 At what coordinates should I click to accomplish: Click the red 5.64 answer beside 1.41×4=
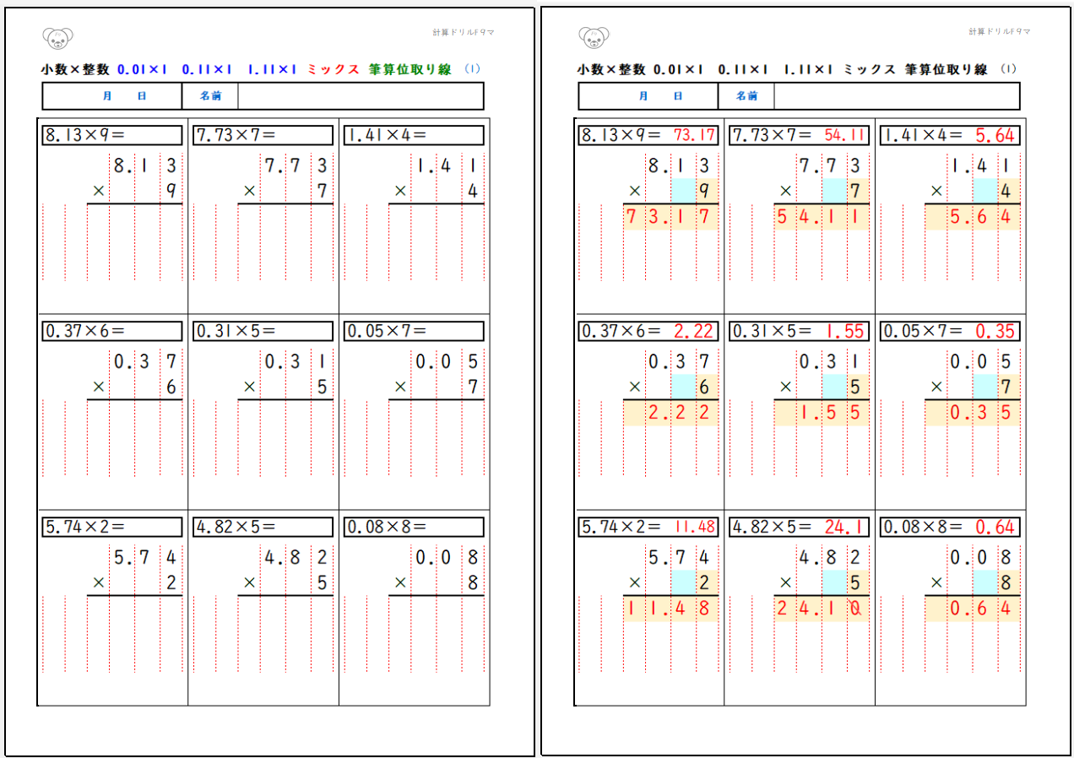(995, 135)
